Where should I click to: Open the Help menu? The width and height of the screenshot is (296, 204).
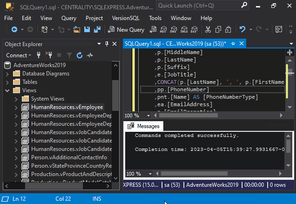[x=206, y=18]
